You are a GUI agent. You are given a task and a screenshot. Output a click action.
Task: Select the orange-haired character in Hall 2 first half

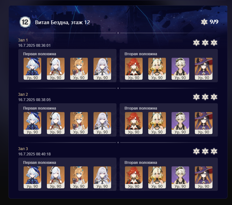click(79, 123)
